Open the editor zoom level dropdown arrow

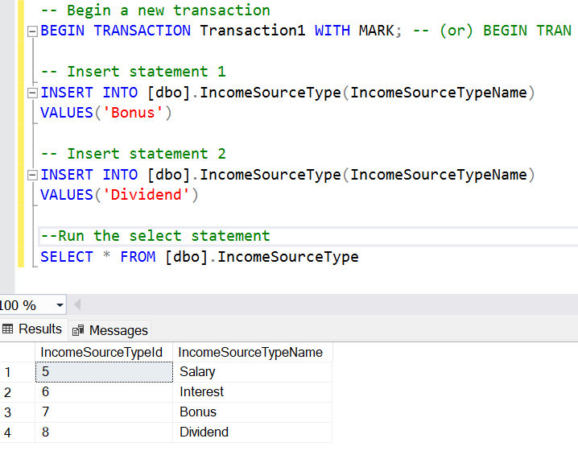[x=60, y=305]
